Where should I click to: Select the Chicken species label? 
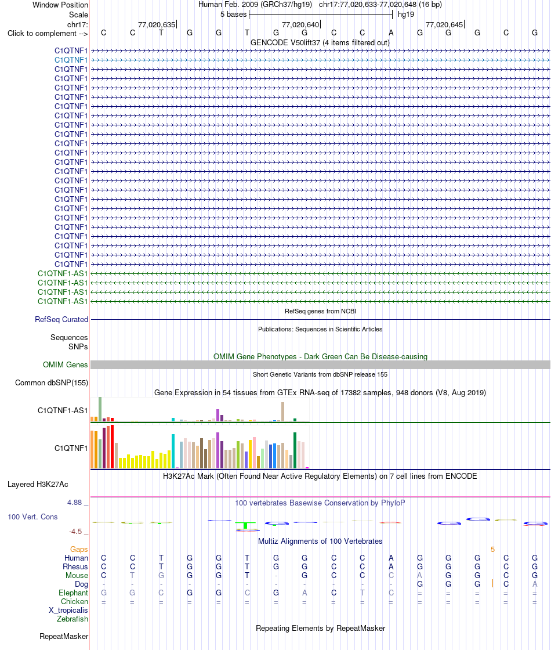point(75,601)
